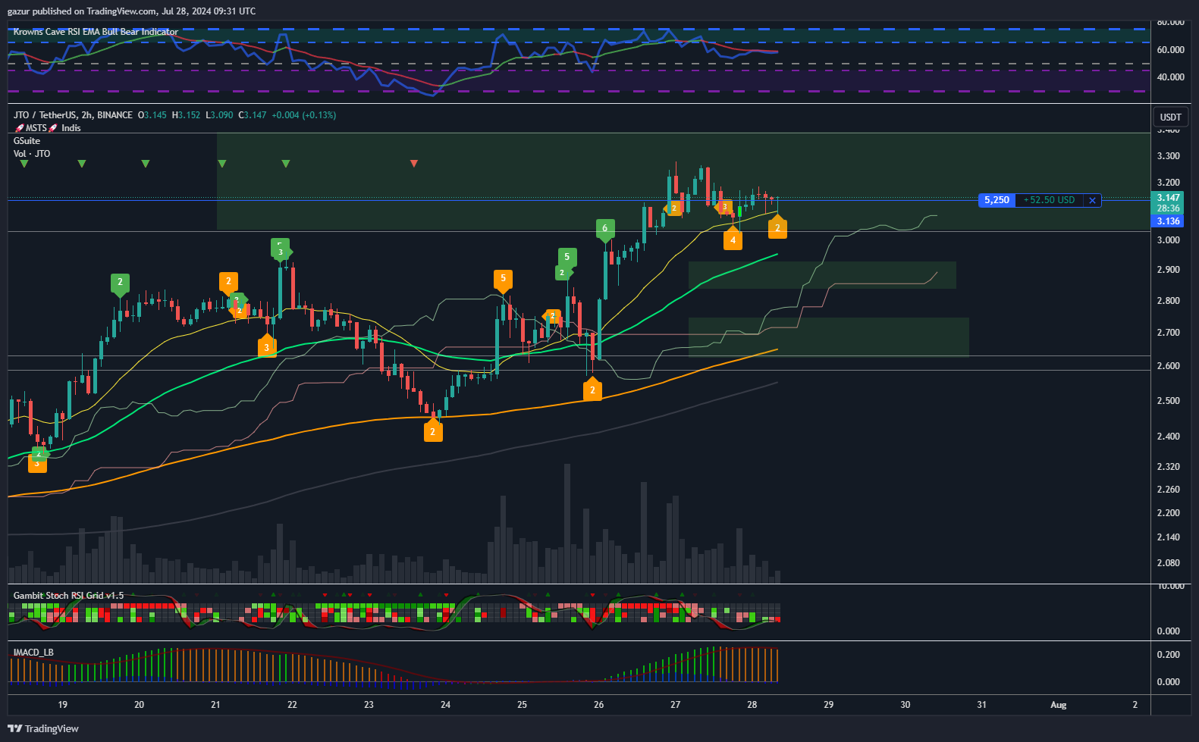Screen dimensions: 1199x742
Task: Select the IMACD_LB indicator title
Action: [33, 653]
